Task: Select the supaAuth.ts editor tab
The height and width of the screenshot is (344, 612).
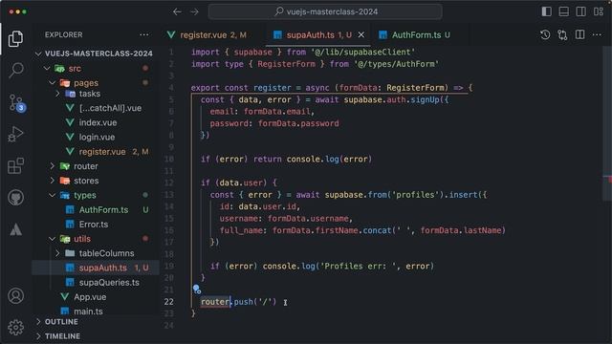Action: 318,34
